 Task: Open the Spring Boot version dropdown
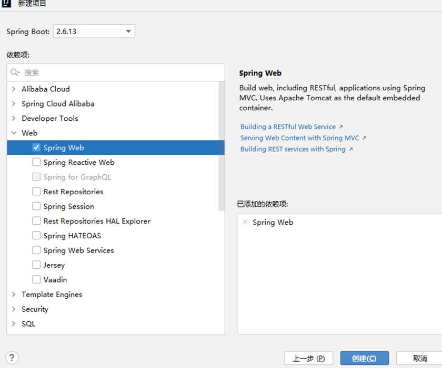(94, 31)
